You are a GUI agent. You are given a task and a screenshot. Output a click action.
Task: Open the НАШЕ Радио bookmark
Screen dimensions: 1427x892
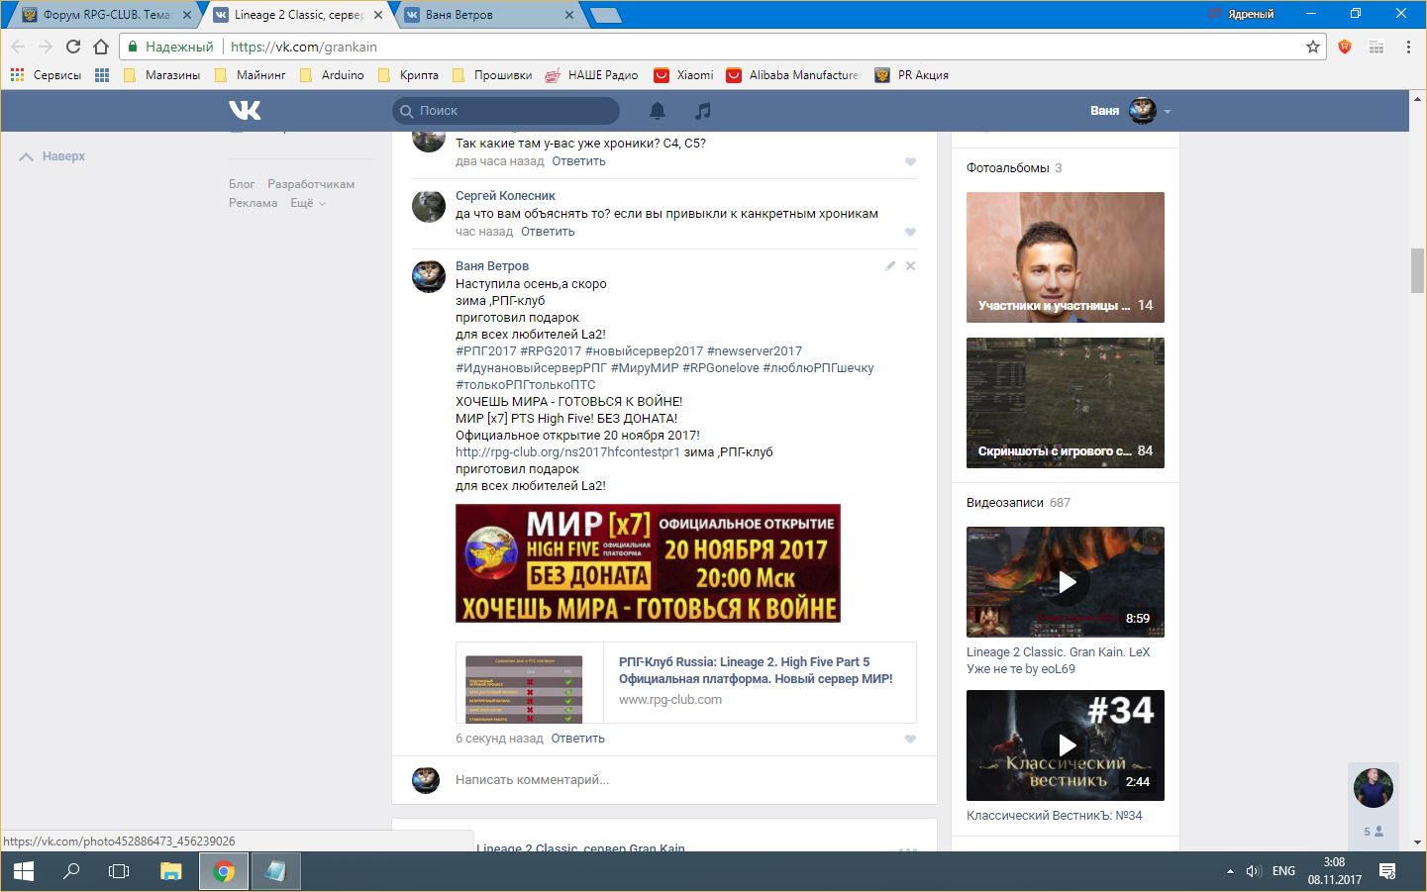pyautogui.click(x=592, y=75)
